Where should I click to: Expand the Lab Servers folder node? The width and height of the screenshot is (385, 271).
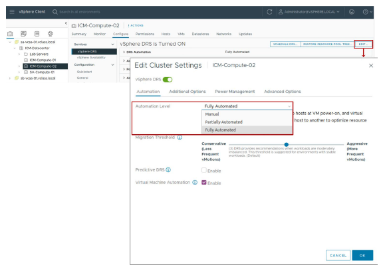tap(19, 54)
